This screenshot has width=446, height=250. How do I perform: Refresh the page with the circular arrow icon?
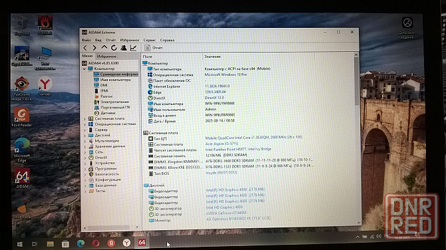pos(114,48)
